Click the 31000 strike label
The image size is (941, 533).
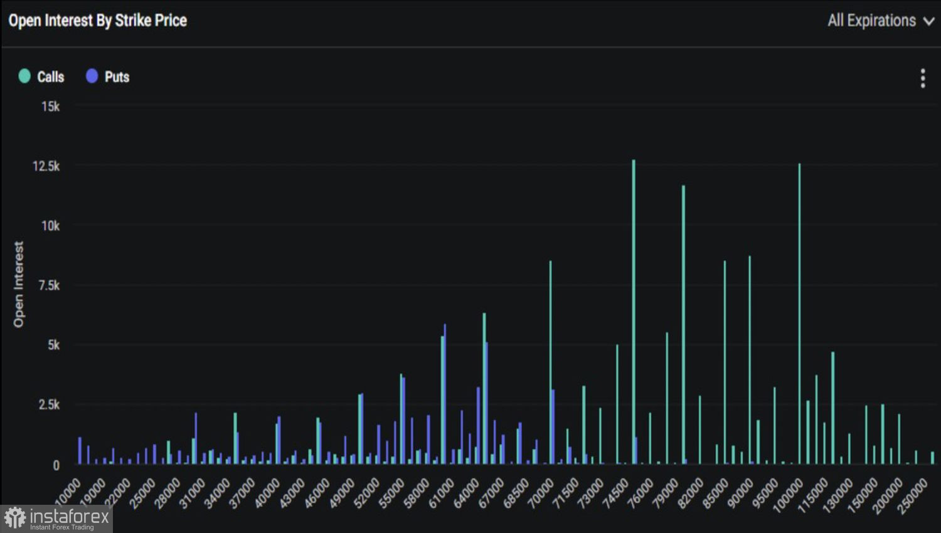[192, 492]
